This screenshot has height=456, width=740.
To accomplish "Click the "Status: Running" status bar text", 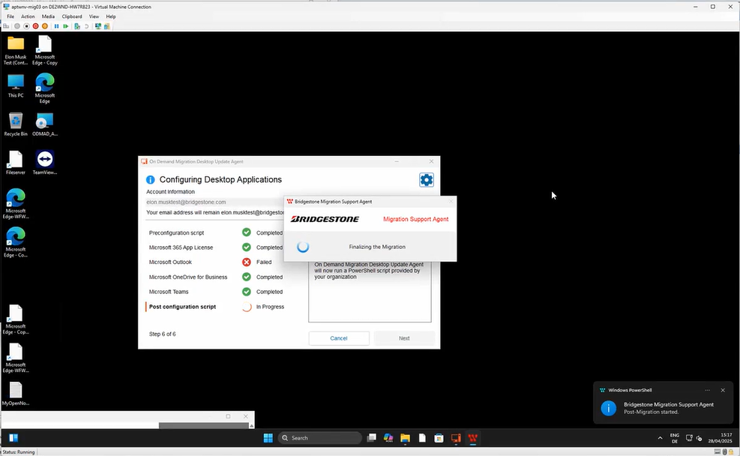I will (x=19, y=452).
